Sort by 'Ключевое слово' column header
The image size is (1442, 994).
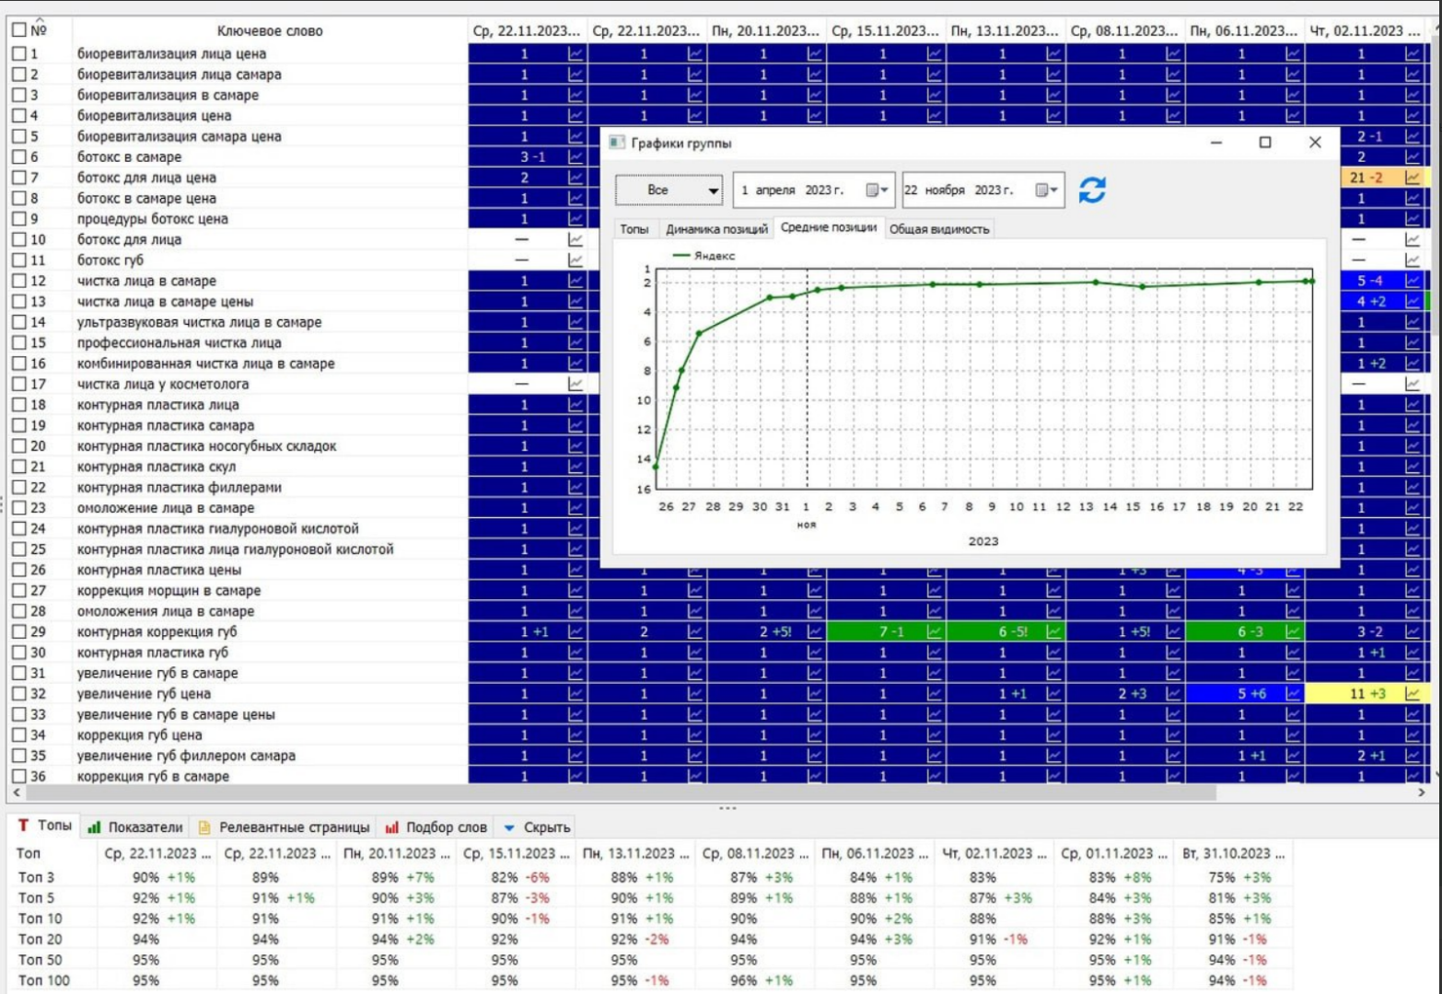pyautogui.click(x=270, y=30)
